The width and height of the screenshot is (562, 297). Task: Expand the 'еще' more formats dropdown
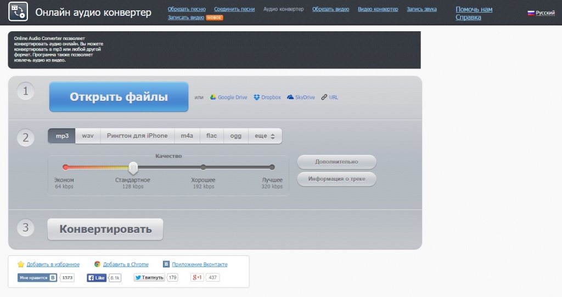265,136
